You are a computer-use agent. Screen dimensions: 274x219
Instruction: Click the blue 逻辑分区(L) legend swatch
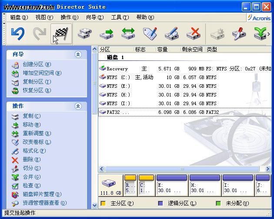[160, 203]
